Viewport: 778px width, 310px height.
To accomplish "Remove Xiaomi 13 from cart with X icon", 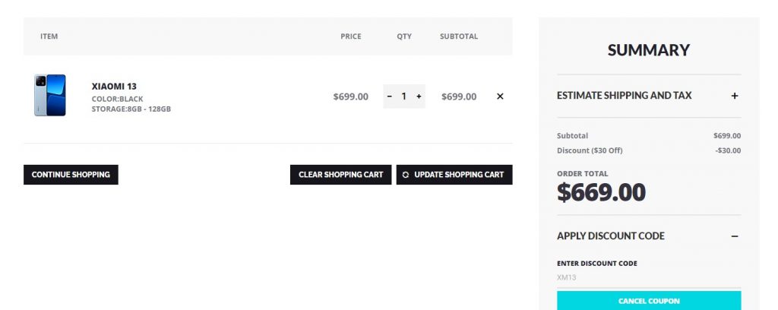I will pyautogui.click(x=500, y=96).
